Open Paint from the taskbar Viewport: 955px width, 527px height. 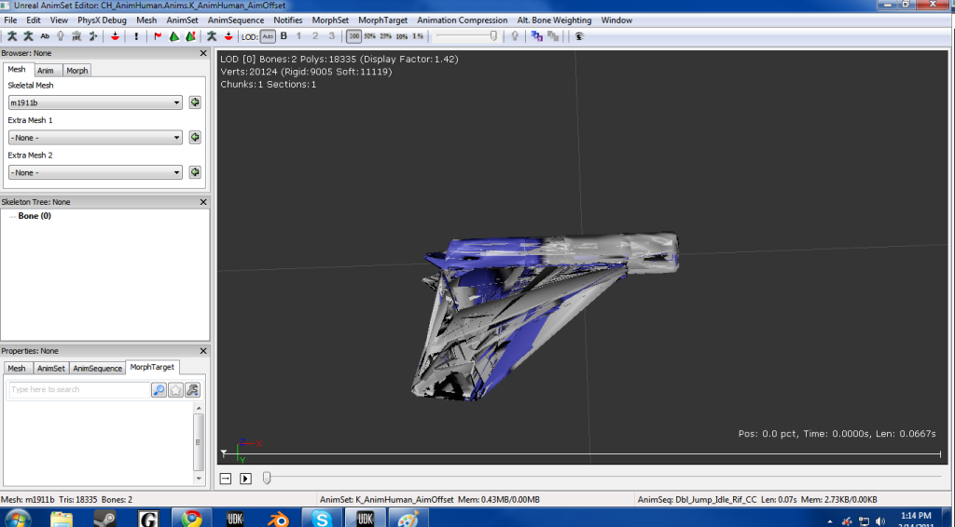coord(408,519)
